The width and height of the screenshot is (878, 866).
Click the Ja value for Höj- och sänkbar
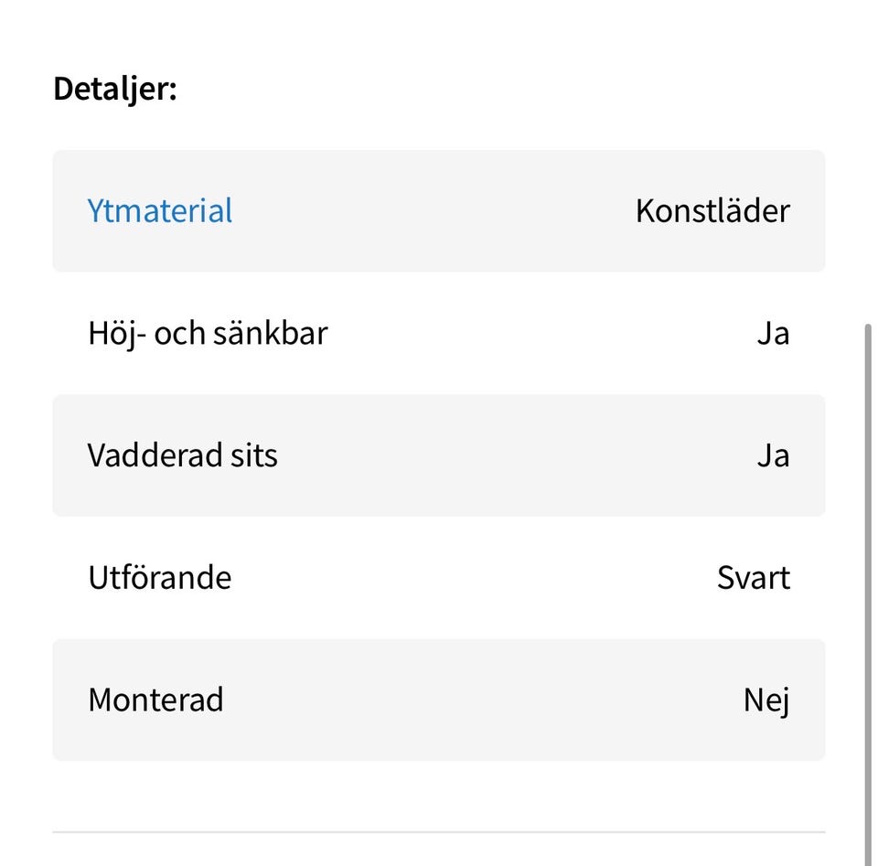(773, 334)
